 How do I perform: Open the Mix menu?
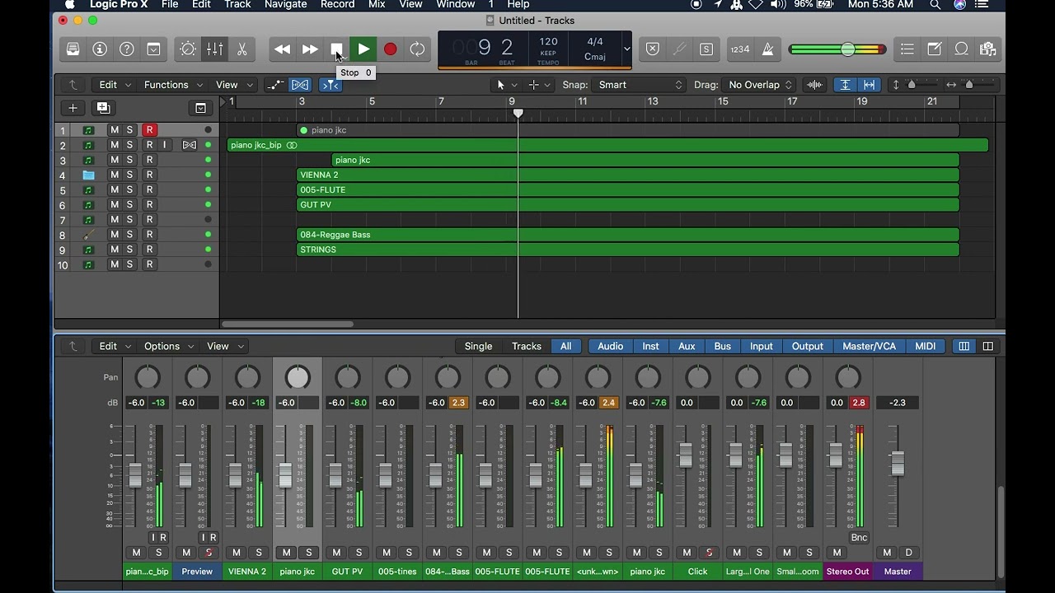coord(377,5)
